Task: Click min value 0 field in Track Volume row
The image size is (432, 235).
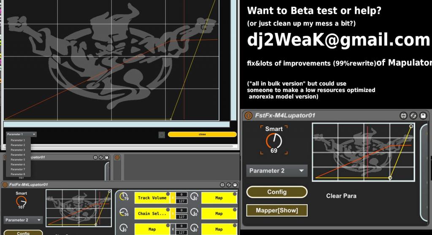Action: point(181,194)
